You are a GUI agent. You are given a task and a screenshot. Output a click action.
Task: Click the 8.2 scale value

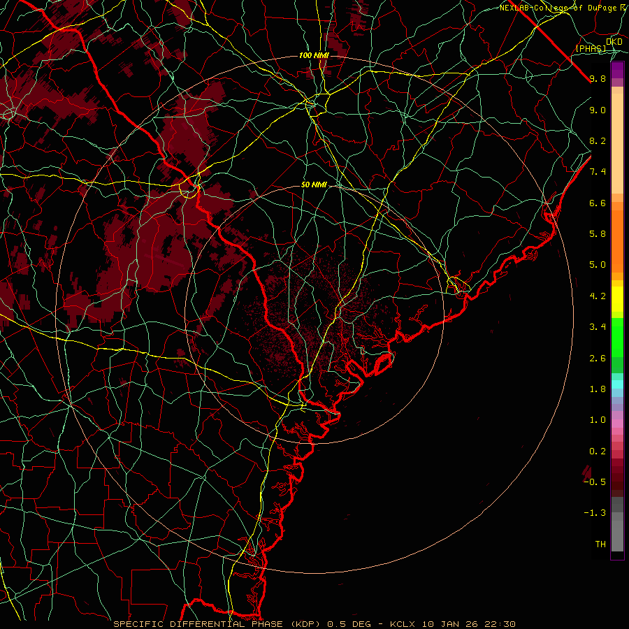point(598,140)
